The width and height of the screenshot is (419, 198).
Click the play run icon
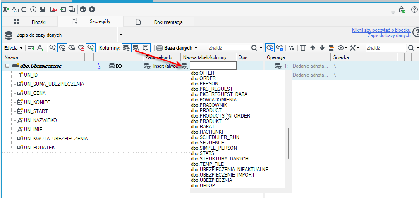(92, 9)
